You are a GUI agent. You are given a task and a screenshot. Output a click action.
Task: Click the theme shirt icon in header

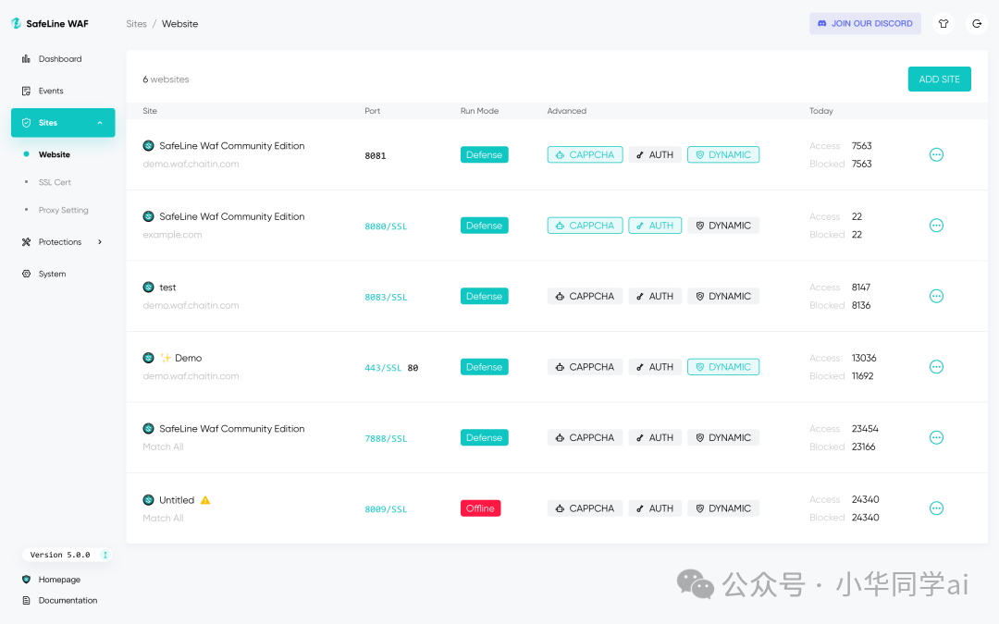tap(943, 24)
